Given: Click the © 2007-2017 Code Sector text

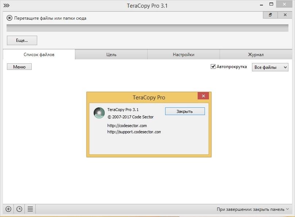Looking at the screenshot, I should point(131,117).
